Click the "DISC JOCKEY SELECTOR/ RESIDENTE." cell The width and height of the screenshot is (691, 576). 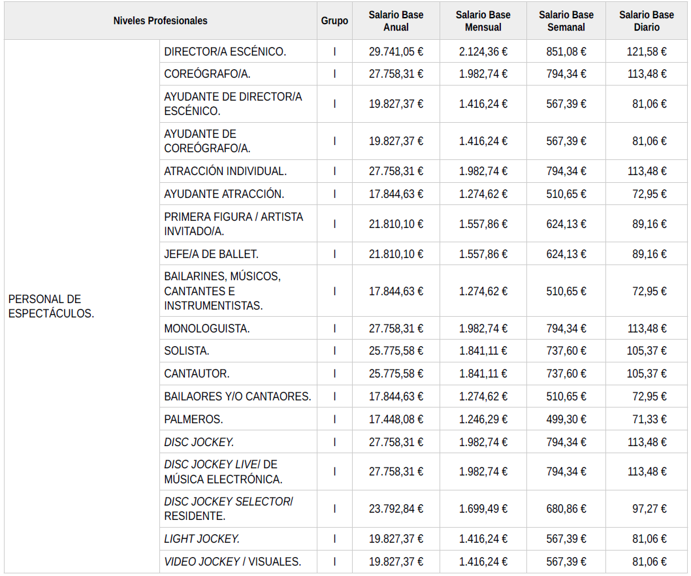tap(229, 509)
